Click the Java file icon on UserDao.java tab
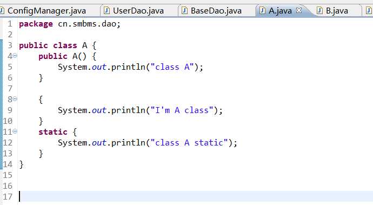 (x=106, y=10)
